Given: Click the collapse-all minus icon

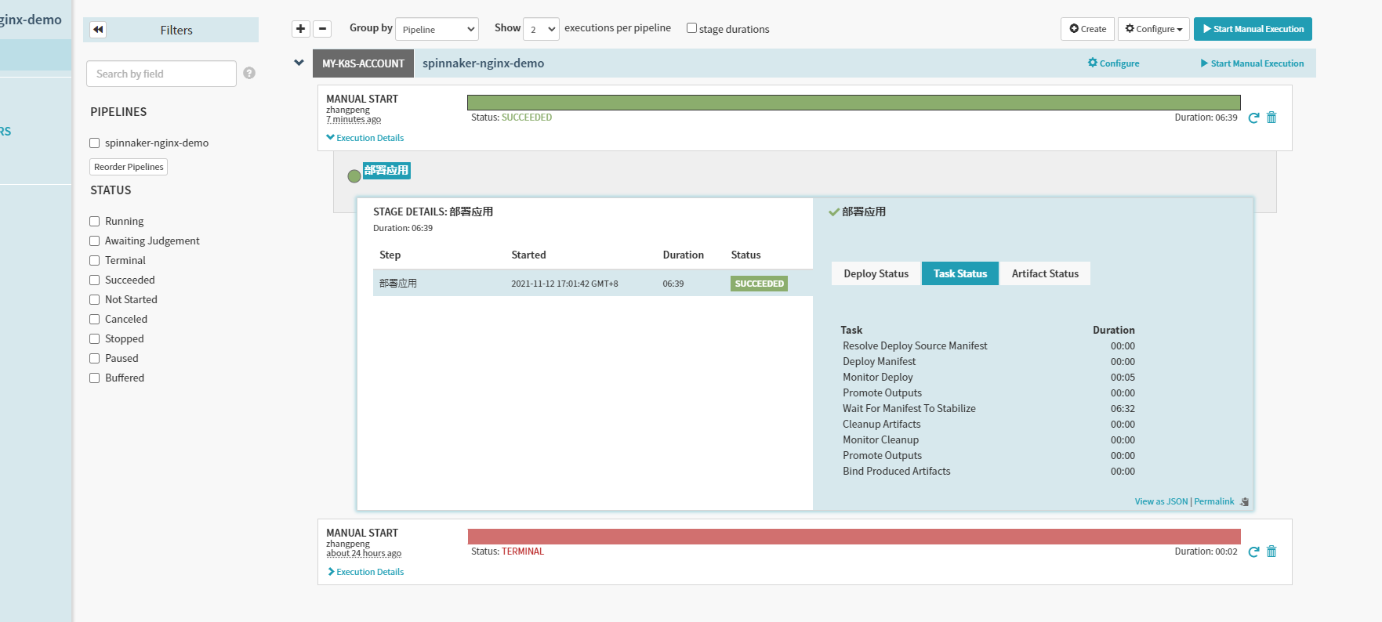Looking at the screenshot, I should click(322, 29).
